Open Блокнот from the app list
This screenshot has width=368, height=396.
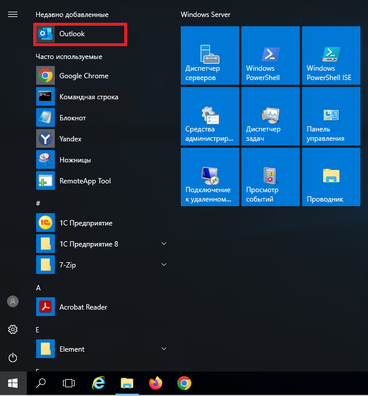click(x=72, y=118)
